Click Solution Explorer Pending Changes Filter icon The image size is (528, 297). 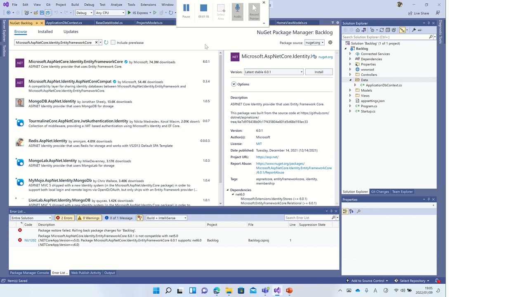[372, 30]
